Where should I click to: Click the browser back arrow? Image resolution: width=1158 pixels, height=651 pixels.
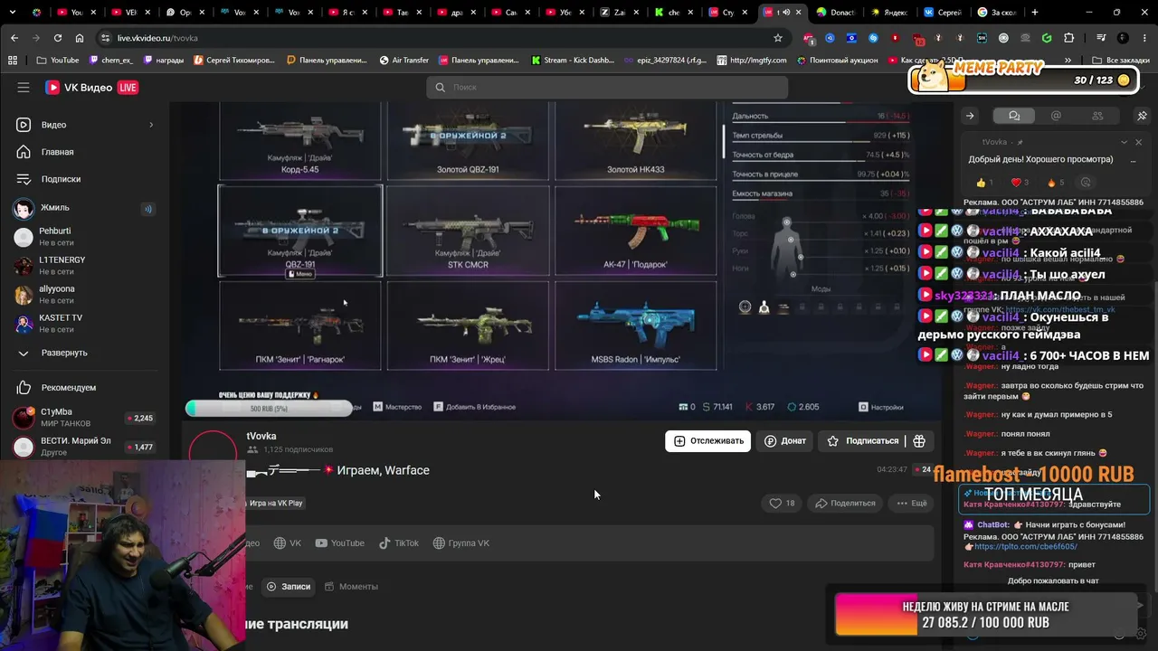(14, 38)
